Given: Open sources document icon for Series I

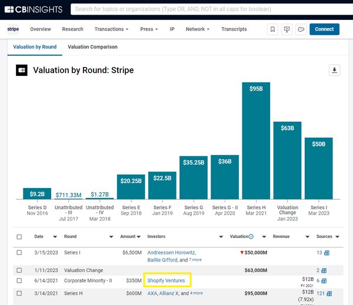Looking at the screenshot, I should tap(327, 253).
